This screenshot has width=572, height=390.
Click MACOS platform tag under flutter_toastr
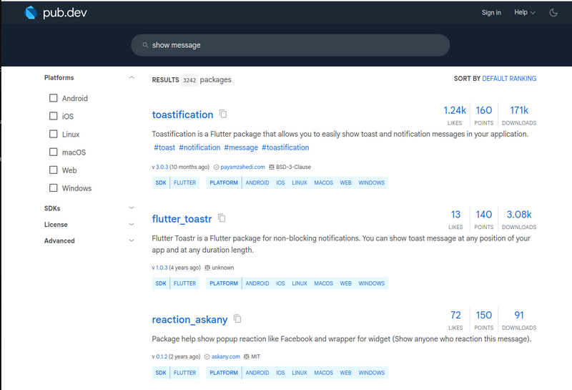tap(323, 283)
